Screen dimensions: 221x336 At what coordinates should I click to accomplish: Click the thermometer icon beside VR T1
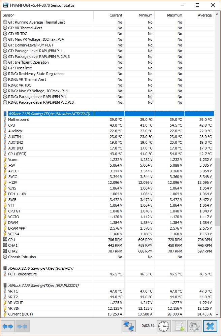pyautogui.click(x=5, y=291)
